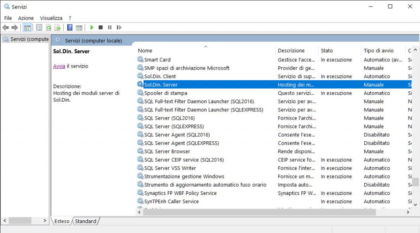Click gear icon of SynTPEnh Caller Service
The image size is (420, 233).
[140, 201]
